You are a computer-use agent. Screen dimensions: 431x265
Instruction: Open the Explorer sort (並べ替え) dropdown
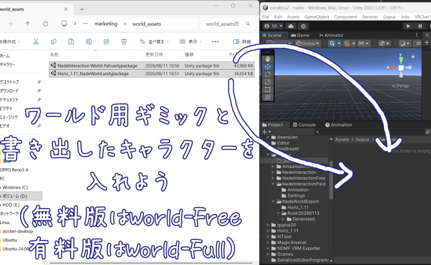[154, 42]
